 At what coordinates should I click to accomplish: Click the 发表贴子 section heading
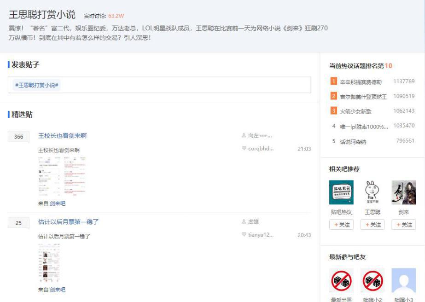[x=25, y=65]
